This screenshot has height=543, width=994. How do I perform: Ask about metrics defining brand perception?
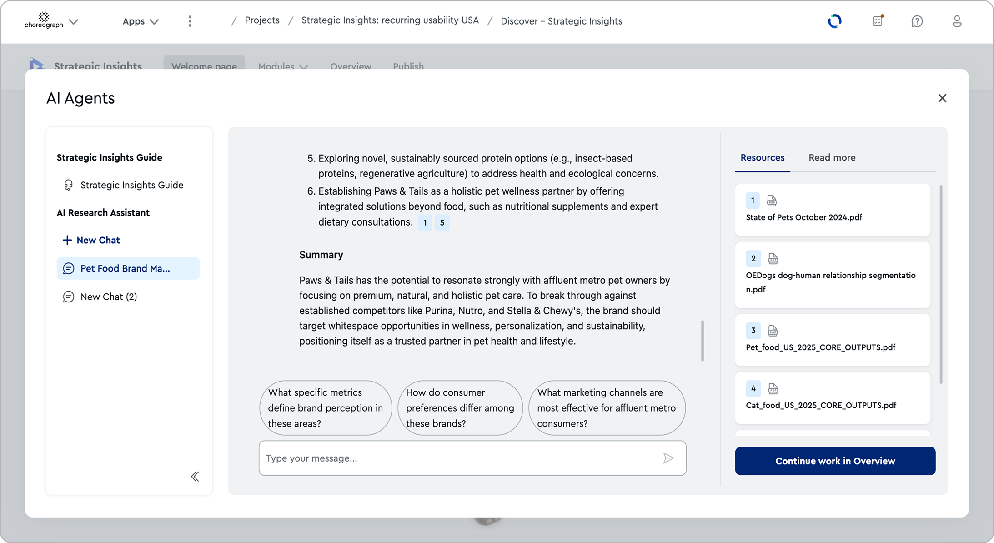pos(326,408)
